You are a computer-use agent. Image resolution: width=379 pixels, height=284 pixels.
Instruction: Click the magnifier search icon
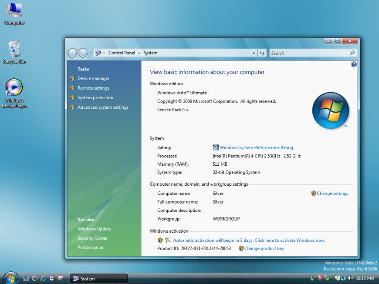pos(353,53)
